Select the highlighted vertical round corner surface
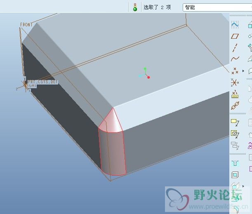Image resolution: width=252 pixels, height=214 pixels. (x=112, y=153)
